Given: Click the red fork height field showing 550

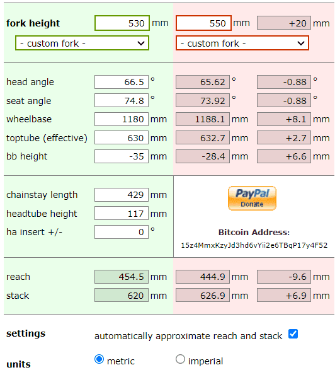Looking at the screenshot, I should pos(203,23).
